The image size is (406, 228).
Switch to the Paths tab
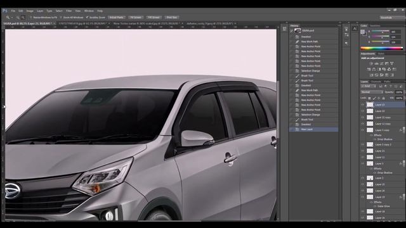[x=388, y=82]
